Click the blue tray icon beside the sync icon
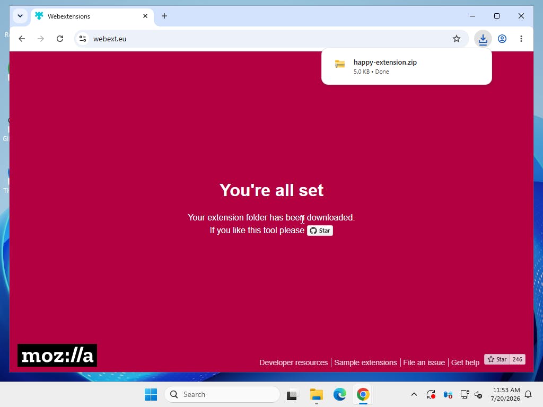Viewport: 543px width, 407px height. click(448, 394)
